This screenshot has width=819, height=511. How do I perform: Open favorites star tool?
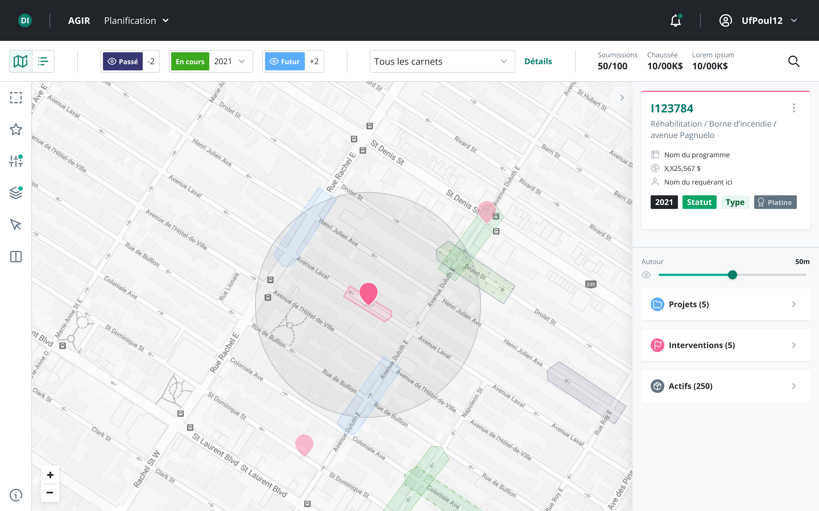pos(16,129)
